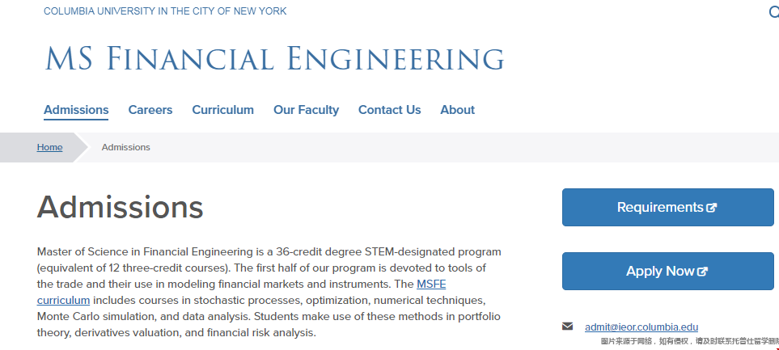Click the Requirements button
The width and height of the screenshot is (779, 350).
[x=667, y=207]
